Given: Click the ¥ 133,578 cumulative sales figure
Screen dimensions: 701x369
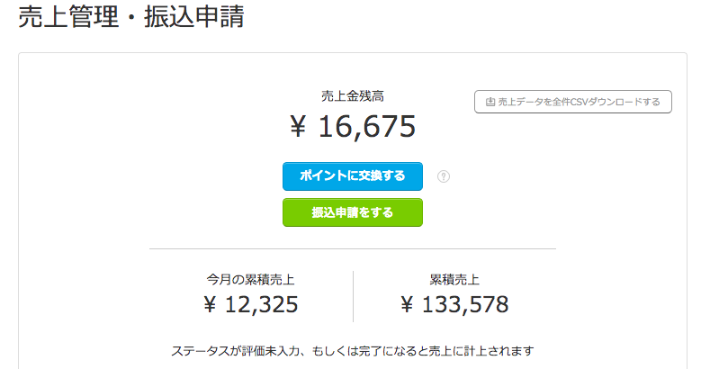Looking at the screenshot, I should [x=454, y=305].
